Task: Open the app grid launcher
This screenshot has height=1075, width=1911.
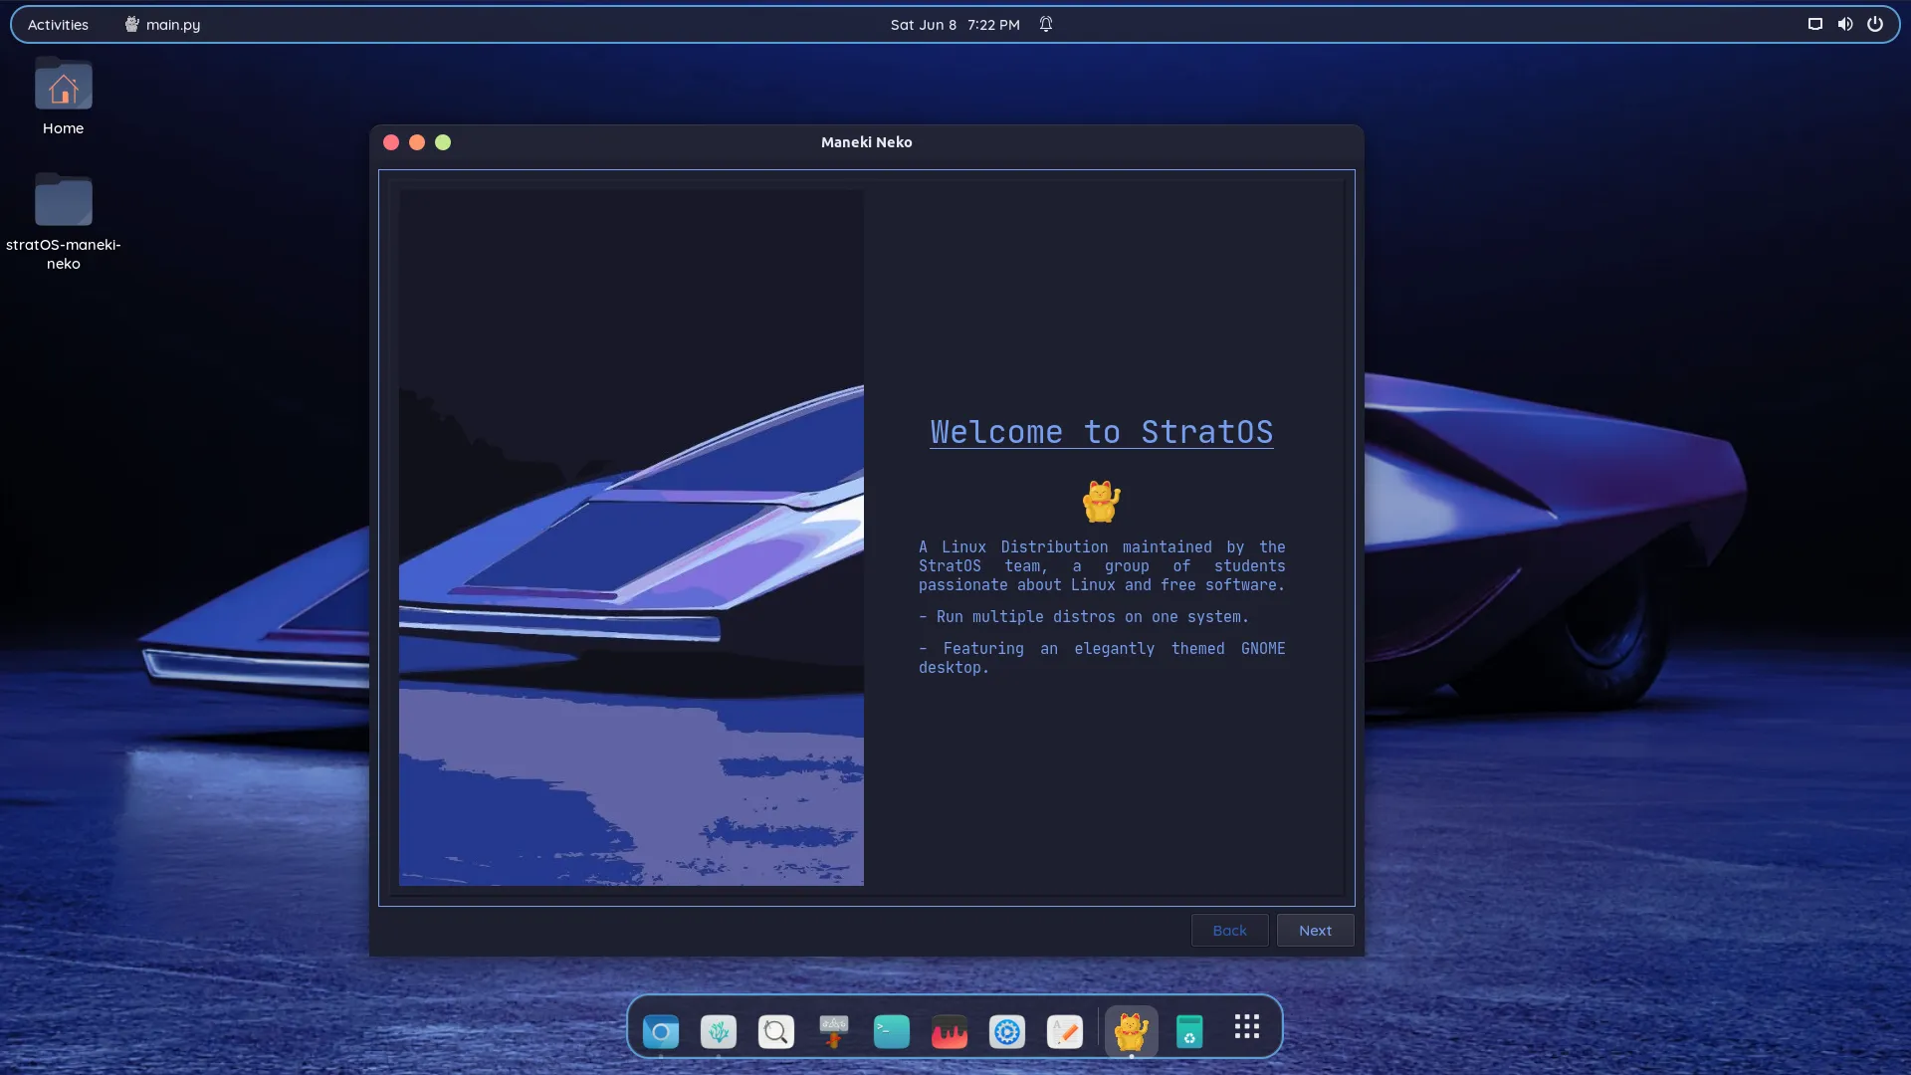Action: (x=1246, y=1026)
